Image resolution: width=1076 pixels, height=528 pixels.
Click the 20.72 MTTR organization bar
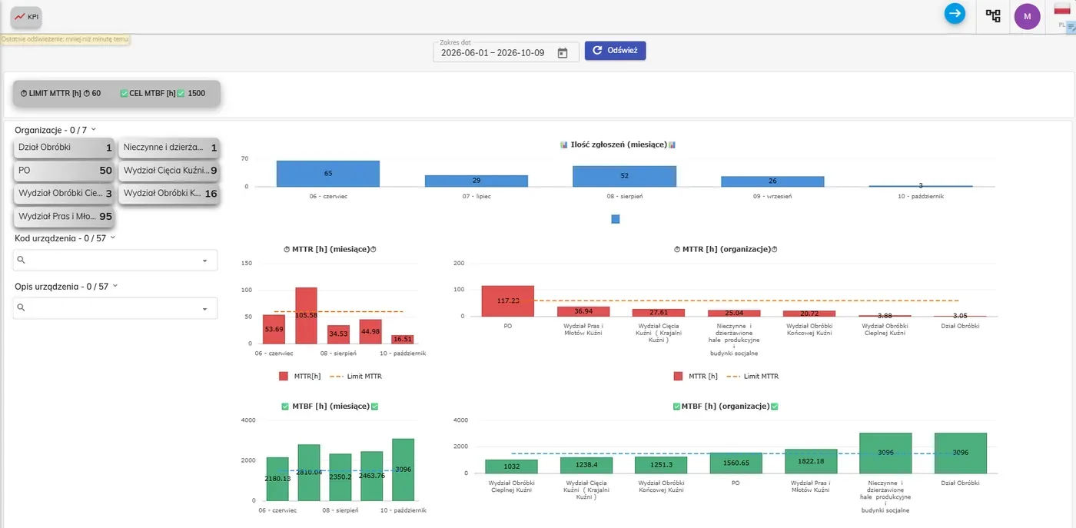(809, 314)
